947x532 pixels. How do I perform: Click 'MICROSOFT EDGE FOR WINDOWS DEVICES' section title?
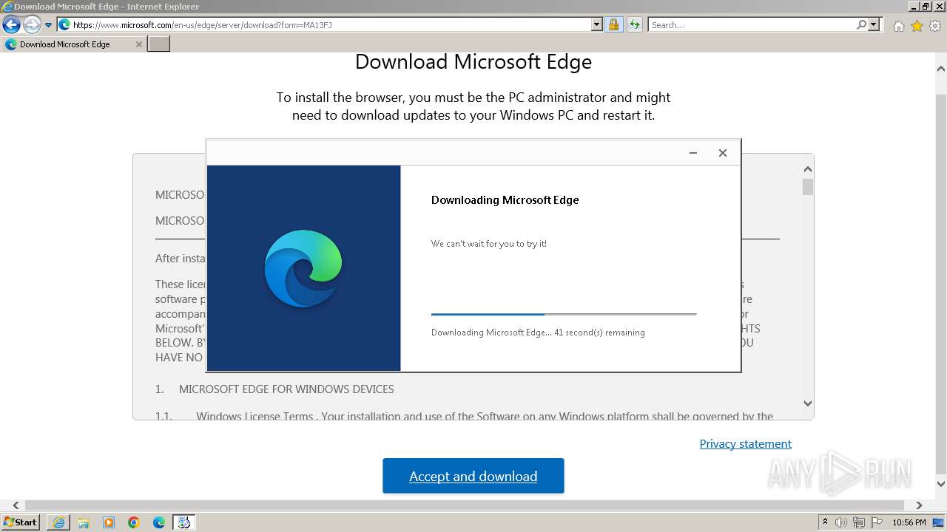tap(286, 389)
